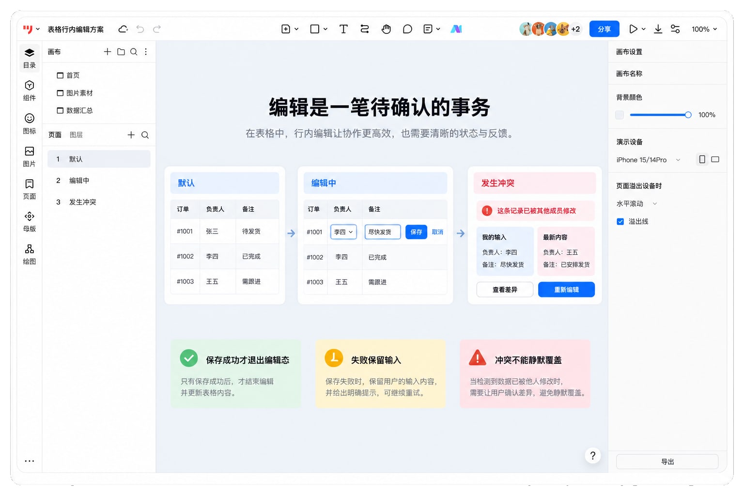Screen dimensions: 744x496
Task: Open the 李四 owner dropdown in table
Action: pyautogui.click(x=343, y=232)
